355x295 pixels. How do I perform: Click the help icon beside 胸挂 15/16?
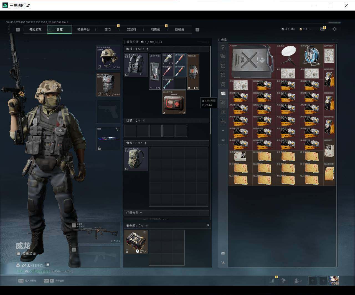click(x=148, y=49)
